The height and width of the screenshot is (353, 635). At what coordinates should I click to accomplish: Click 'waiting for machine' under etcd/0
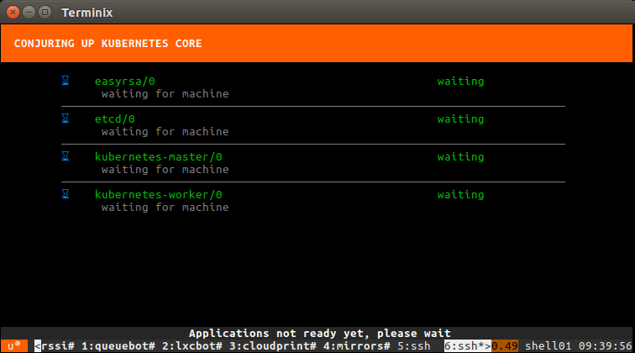[x=165, y=132]
